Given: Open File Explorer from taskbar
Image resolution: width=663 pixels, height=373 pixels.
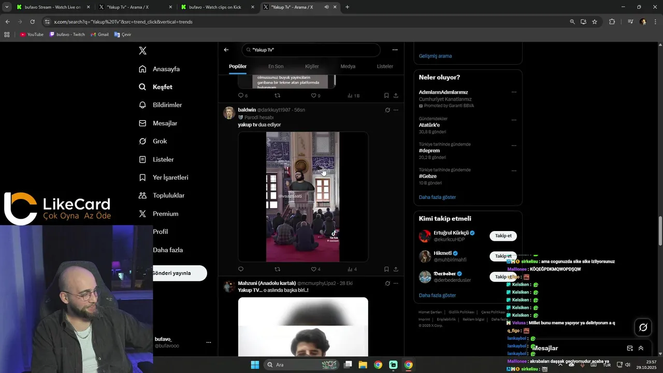Looking at the screenshot, I should click(x=363, y=365).
